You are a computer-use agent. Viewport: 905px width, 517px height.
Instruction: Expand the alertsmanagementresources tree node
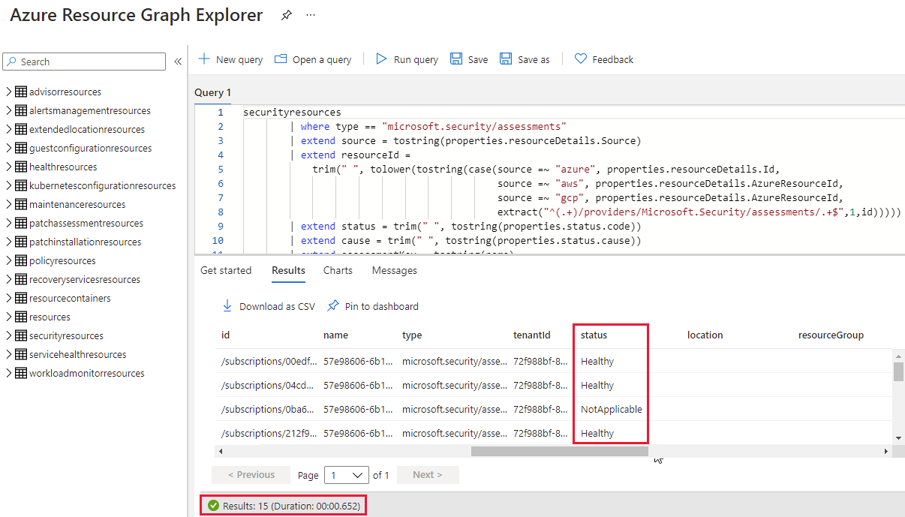pos(9,110)
